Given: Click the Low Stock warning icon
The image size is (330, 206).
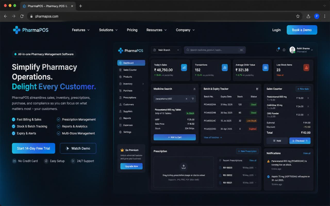Looking at the screenshot, I should point(306,67).
